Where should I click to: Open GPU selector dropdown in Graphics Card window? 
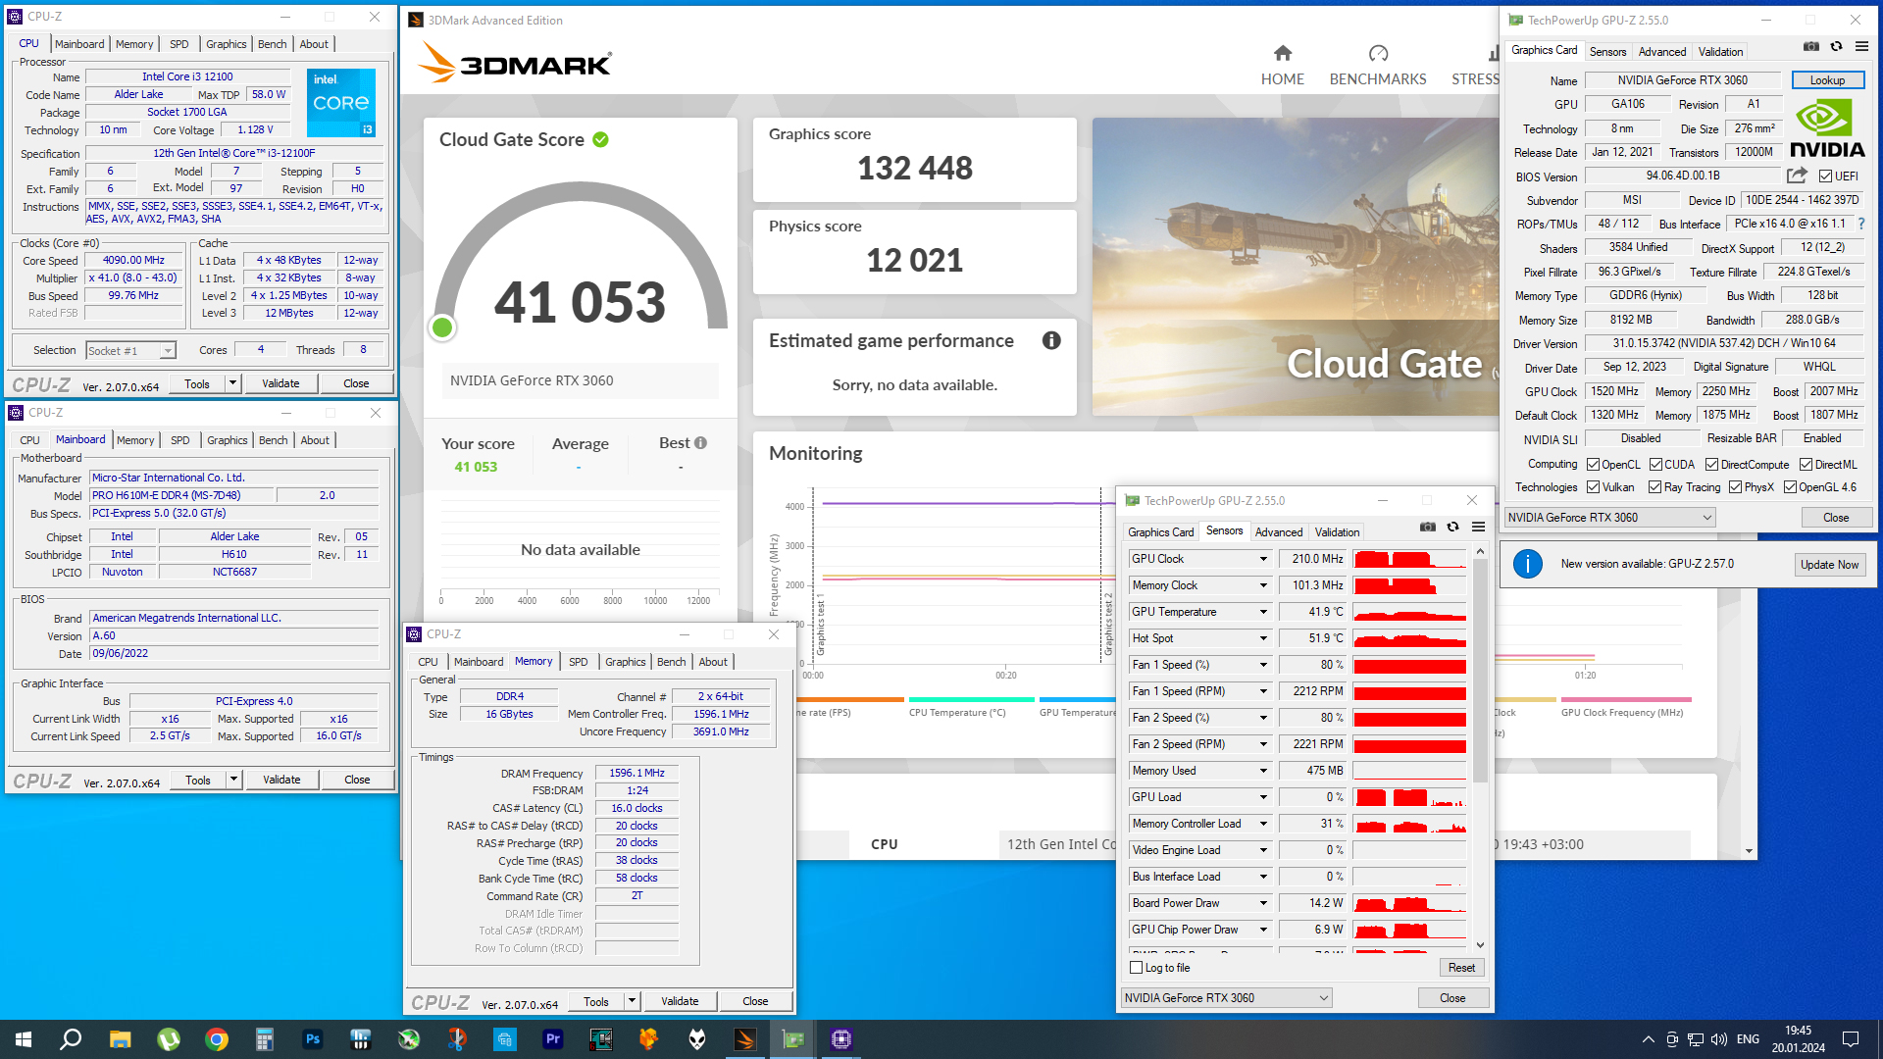[1609, 518]
